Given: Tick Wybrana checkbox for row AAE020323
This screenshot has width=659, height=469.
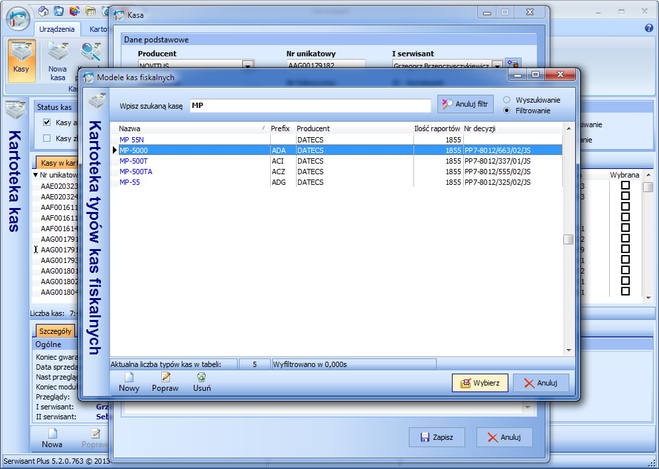Looking at the screenshot, I should [625, 185].
